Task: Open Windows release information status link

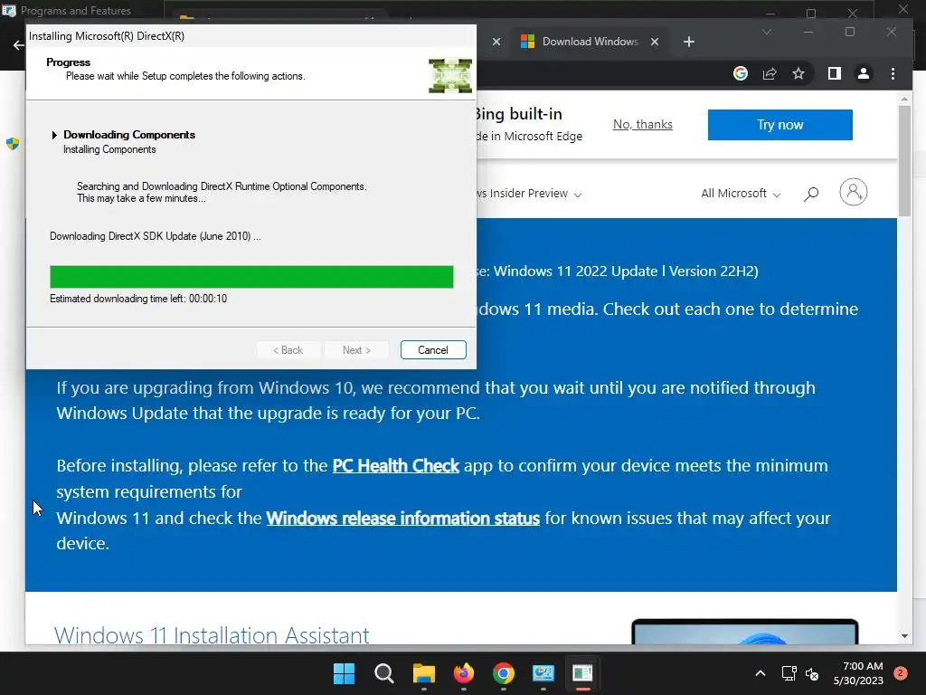Action: tap(402, 519)
